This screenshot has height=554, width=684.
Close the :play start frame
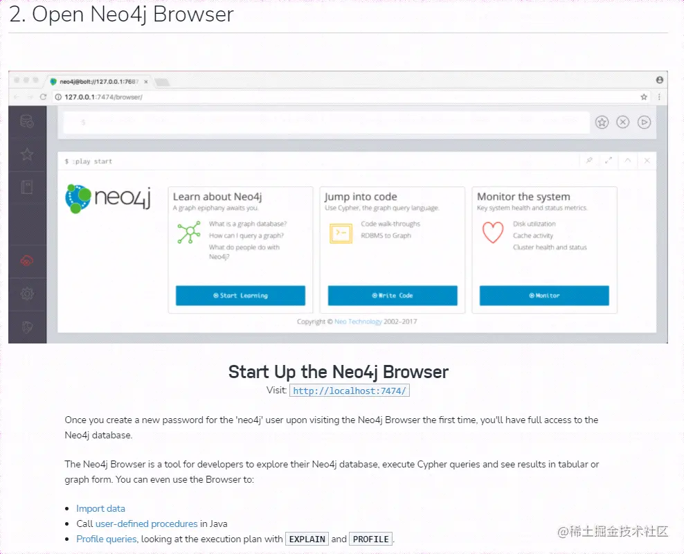pos(647,161)
